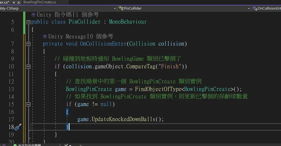The image size is (281, 146).
Task: Click 'gameObject' on line 10
Action: pos(109,67)
